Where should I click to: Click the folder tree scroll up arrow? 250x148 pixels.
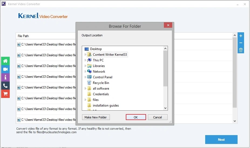165,48
